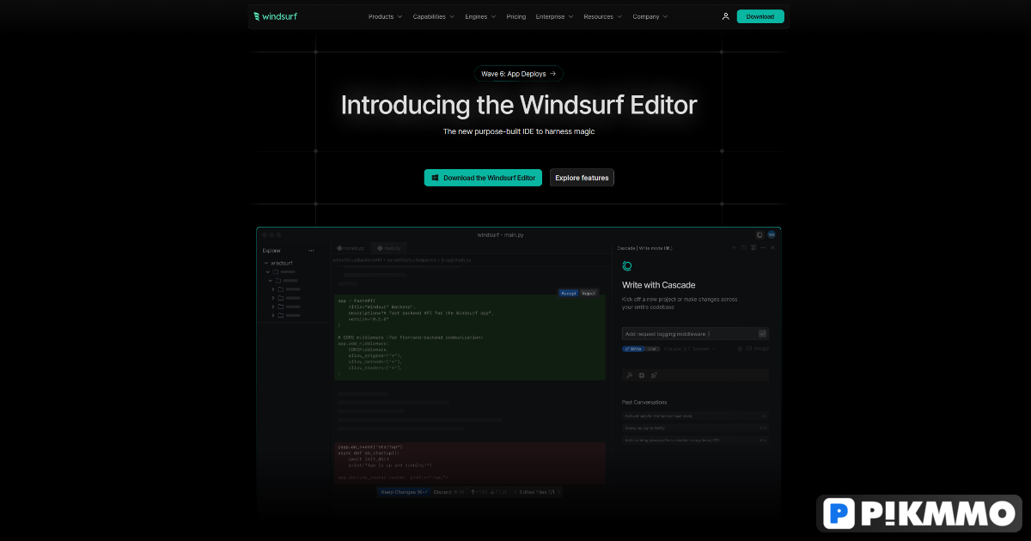Close the Cascade panel
1031x541 pixels.
pos(772,247)
